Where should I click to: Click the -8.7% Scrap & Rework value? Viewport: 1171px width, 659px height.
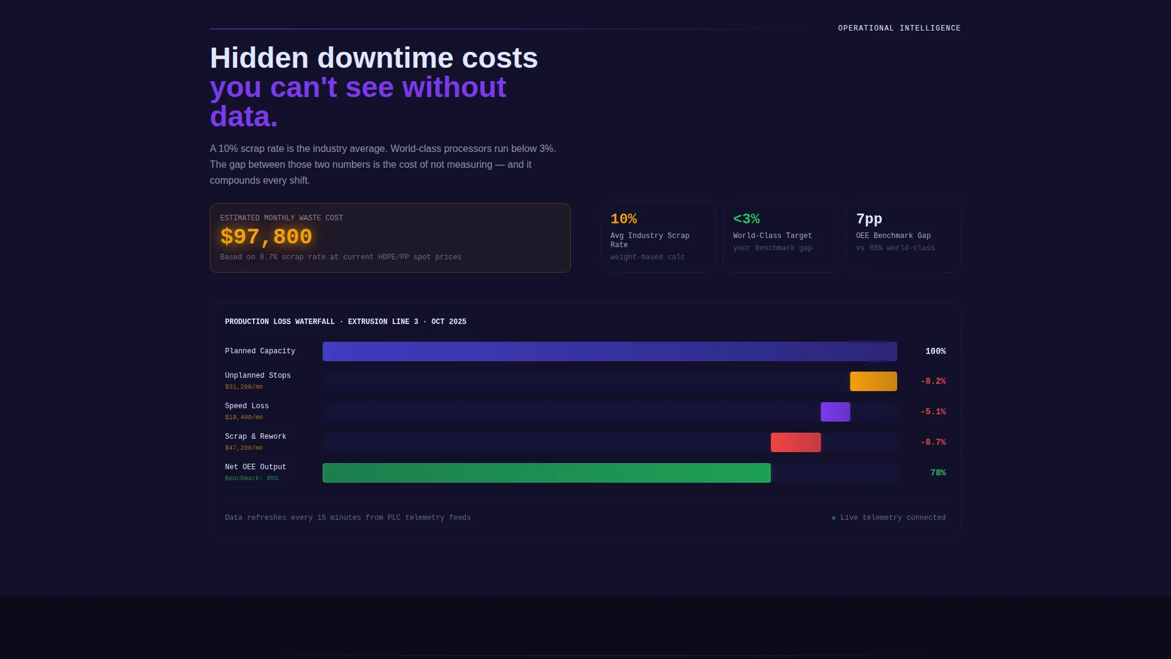tap(933, 442)
